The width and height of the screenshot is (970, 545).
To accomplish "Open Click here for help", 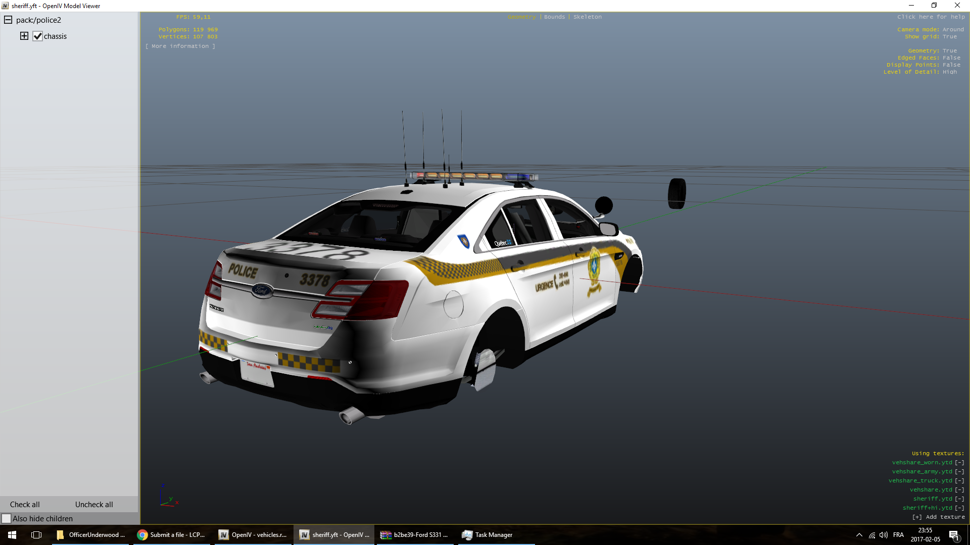I will (x=931, y=17).
